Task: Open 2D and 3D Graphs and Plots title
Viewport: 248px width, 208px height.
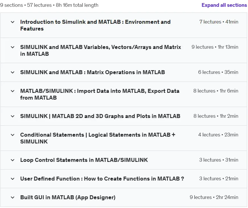Action: click(100, 116)
